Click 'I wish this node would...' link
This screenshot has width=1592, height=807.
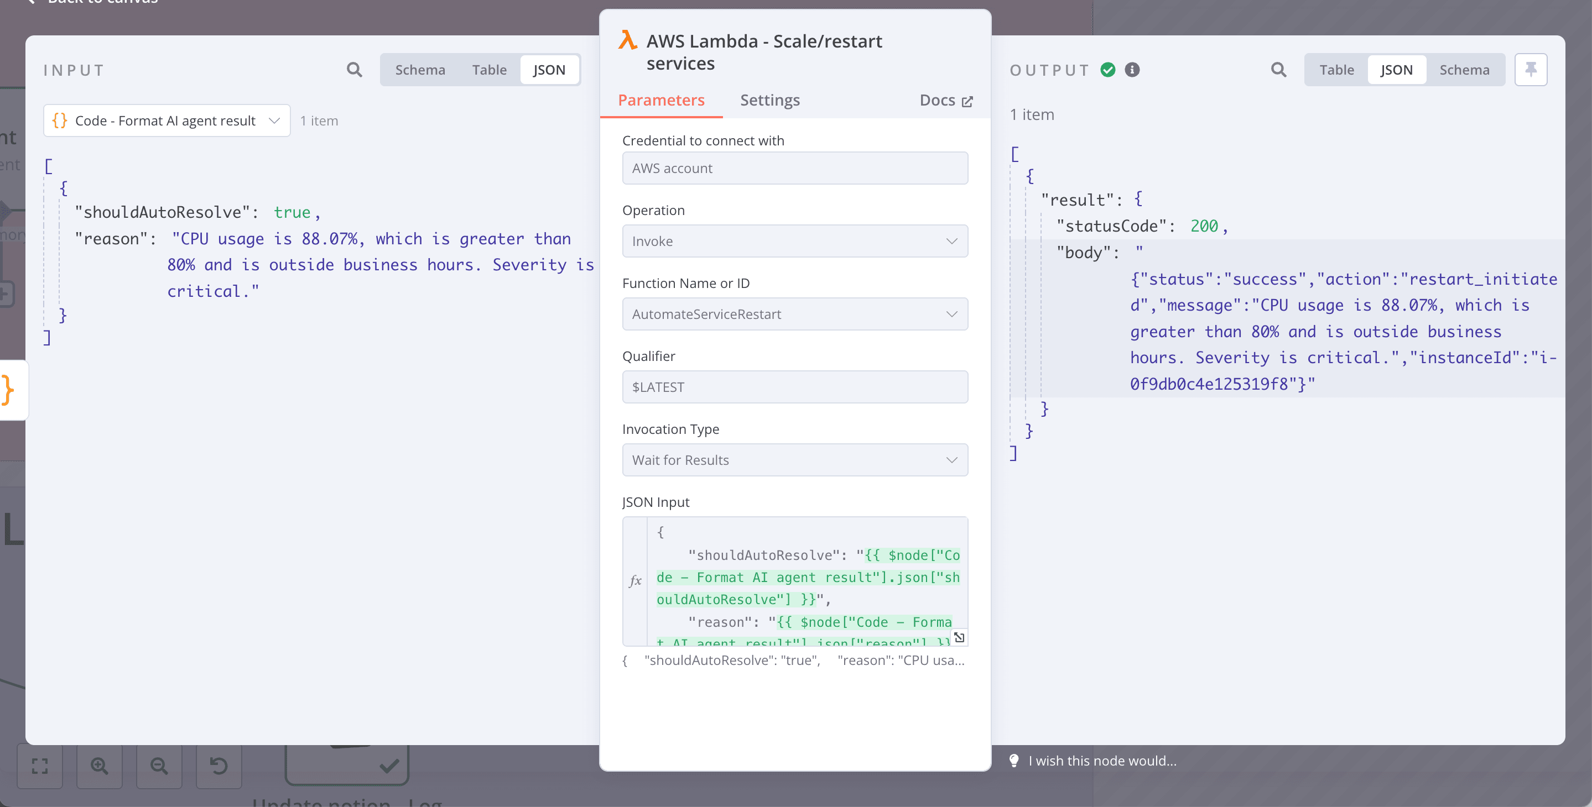[1102, 761]
